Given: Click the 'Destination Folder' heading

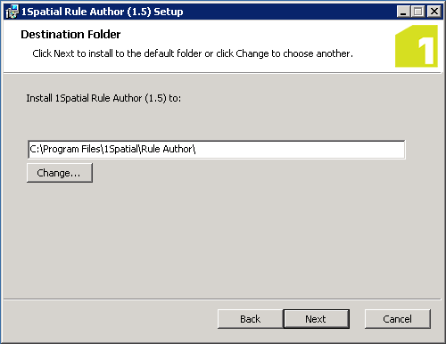Looking at the screenshot, I should 70,35.
